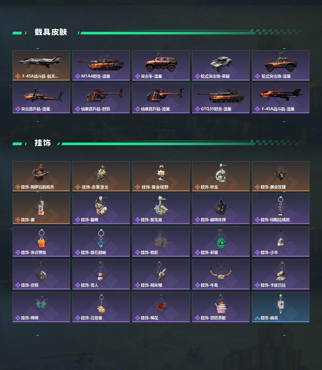The width and height of the screenshot is (322, 370).
Task: Click the 载具皮肤 section heading
Action: 51,32
